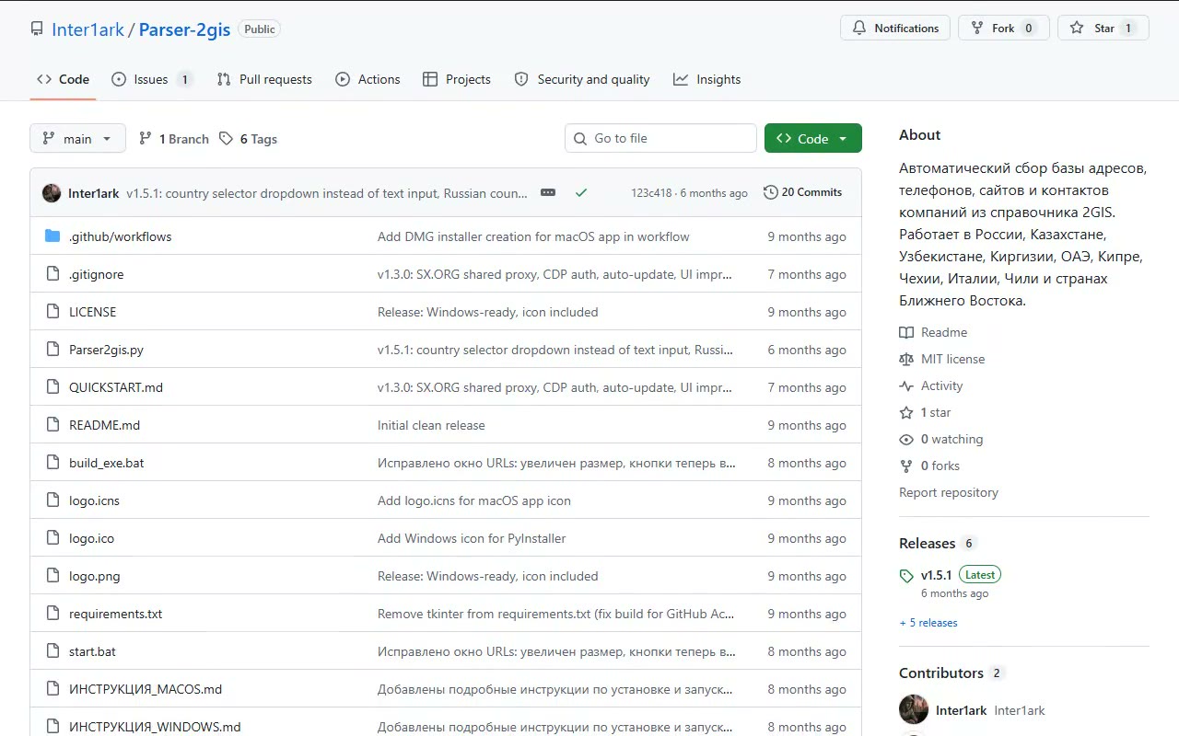View the 0 forks link
Viewport: 1179px width, 736px height.
930,466
